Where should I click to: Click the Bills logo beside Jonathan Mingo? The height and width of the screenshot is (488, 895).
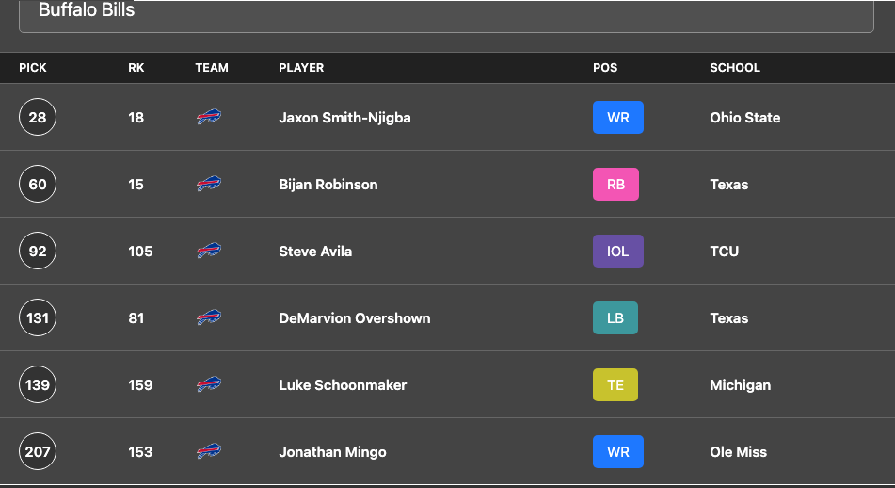pyautogui.click(x=209, y=451)
